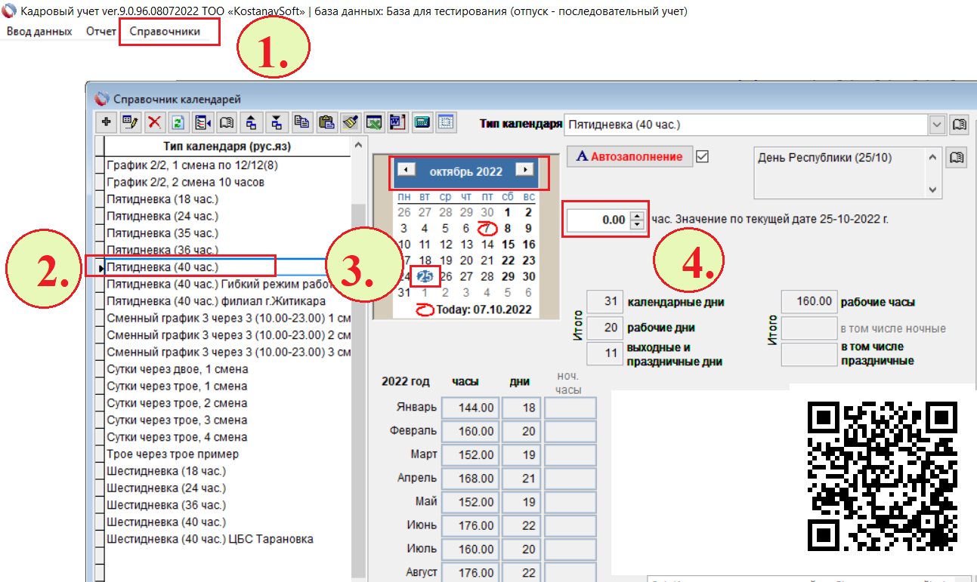The image size is (977, 582).
Task: Click the paste clipboard icon
Action: (326, 122)
